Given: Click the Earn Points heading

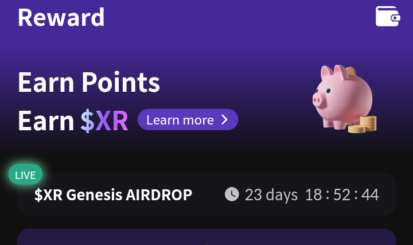Looking at the screenshot, I should [x=89, y=83].
